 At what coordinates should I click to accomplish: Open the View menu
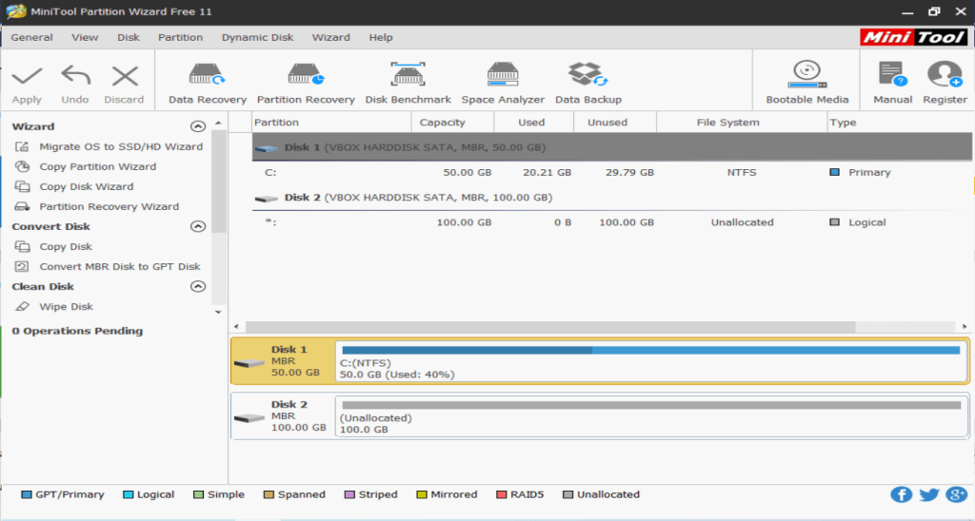point(85,37)
